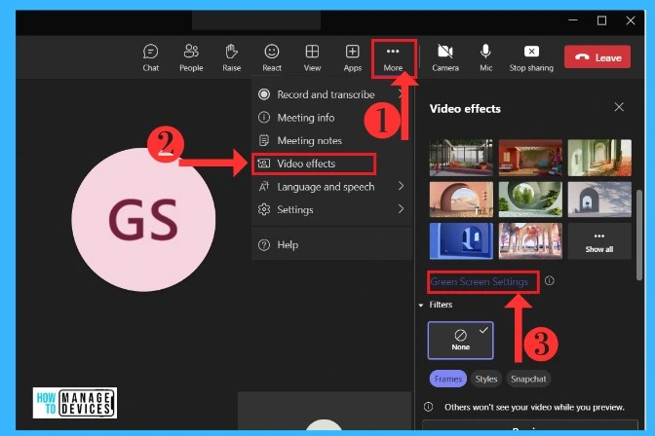Screen dimensions: 655x436
Task: Open the React emoji menu
Action: (x=272, y=57)
